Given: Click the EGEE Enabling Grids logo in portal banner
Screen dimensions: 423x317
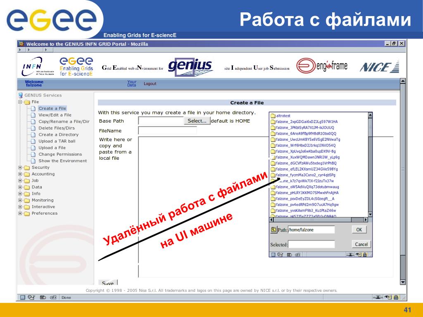Looking at the screenshot, I should (x=76, y=66).
